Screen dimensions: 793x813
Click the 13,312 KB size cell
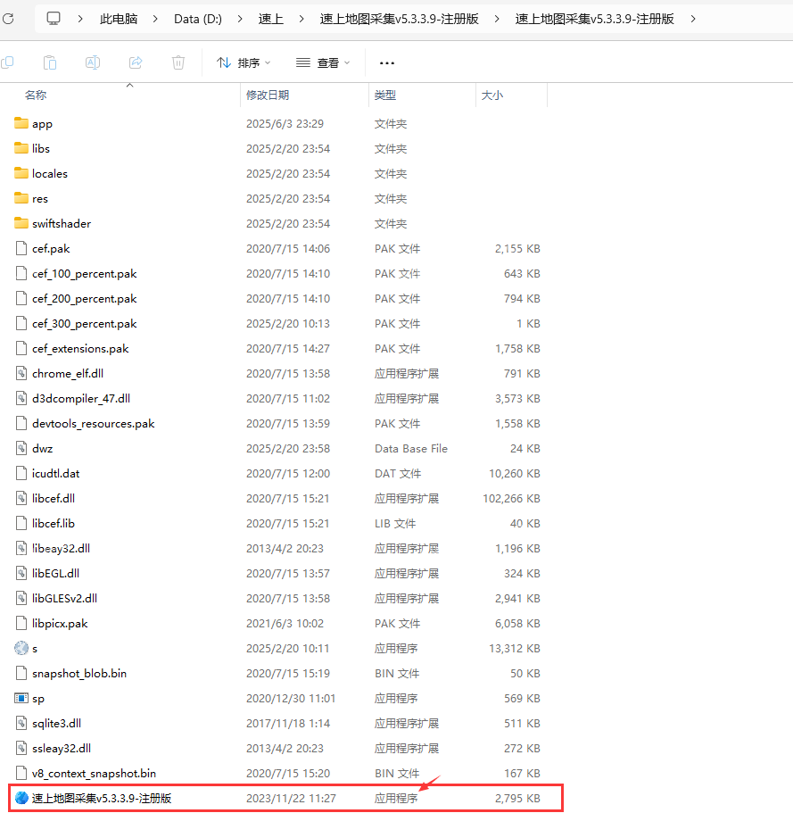[515, 648]
